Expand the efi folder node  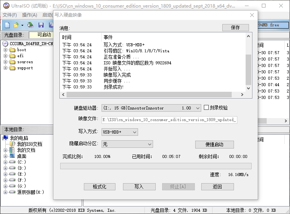coord(5,56)
